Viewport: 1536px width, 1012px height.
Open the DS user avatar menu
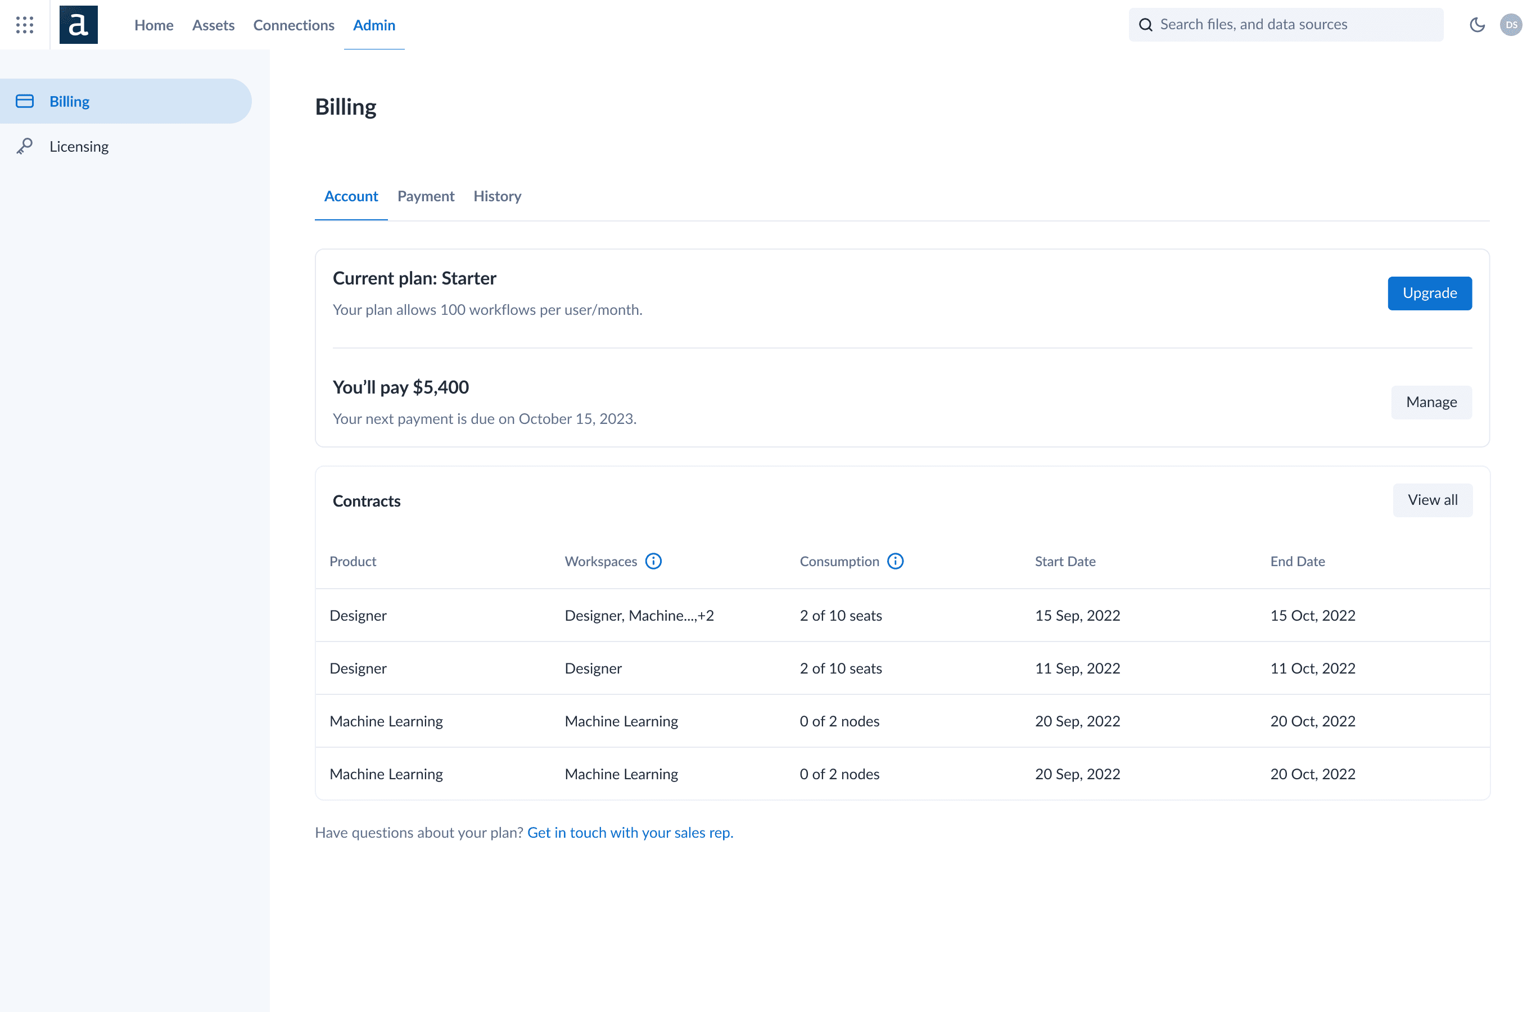1510,25
